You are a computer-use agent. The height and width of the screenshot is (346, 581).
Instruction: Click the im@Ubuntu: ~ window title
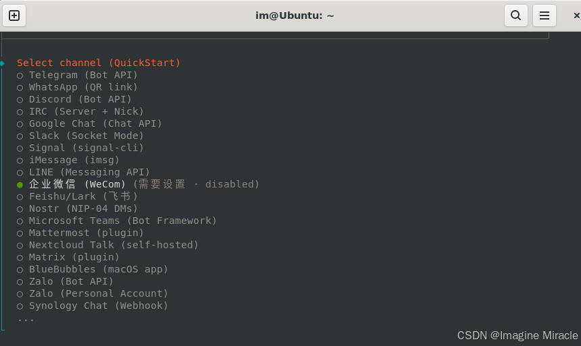coord(295,16)
